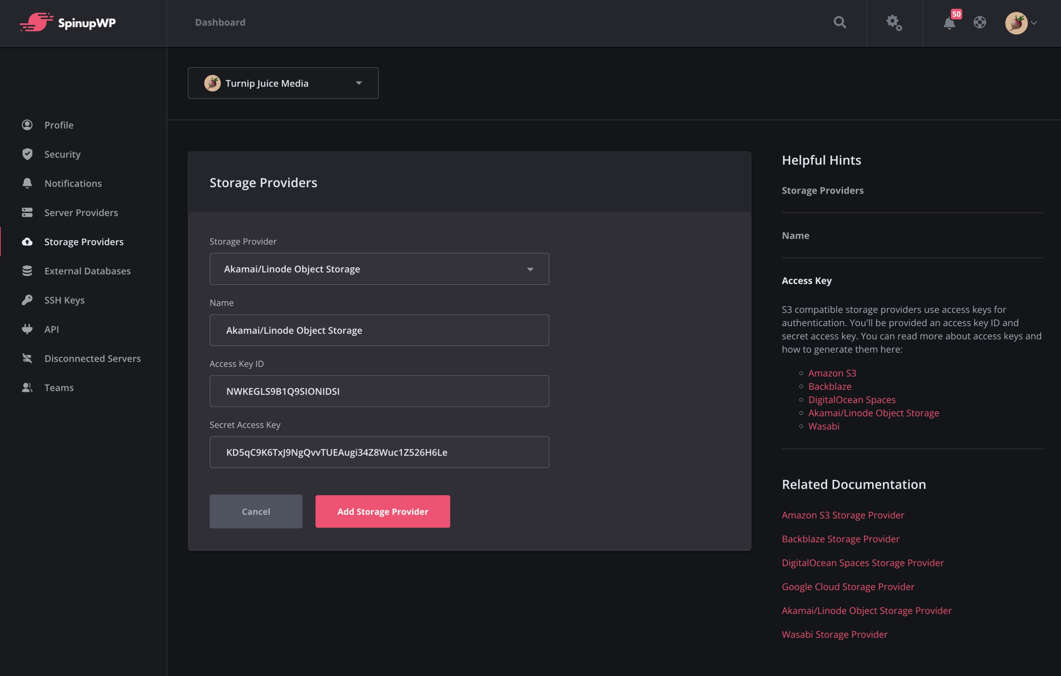
Task: Click the External Databases stack icon
Action: (x=27, y=271)
